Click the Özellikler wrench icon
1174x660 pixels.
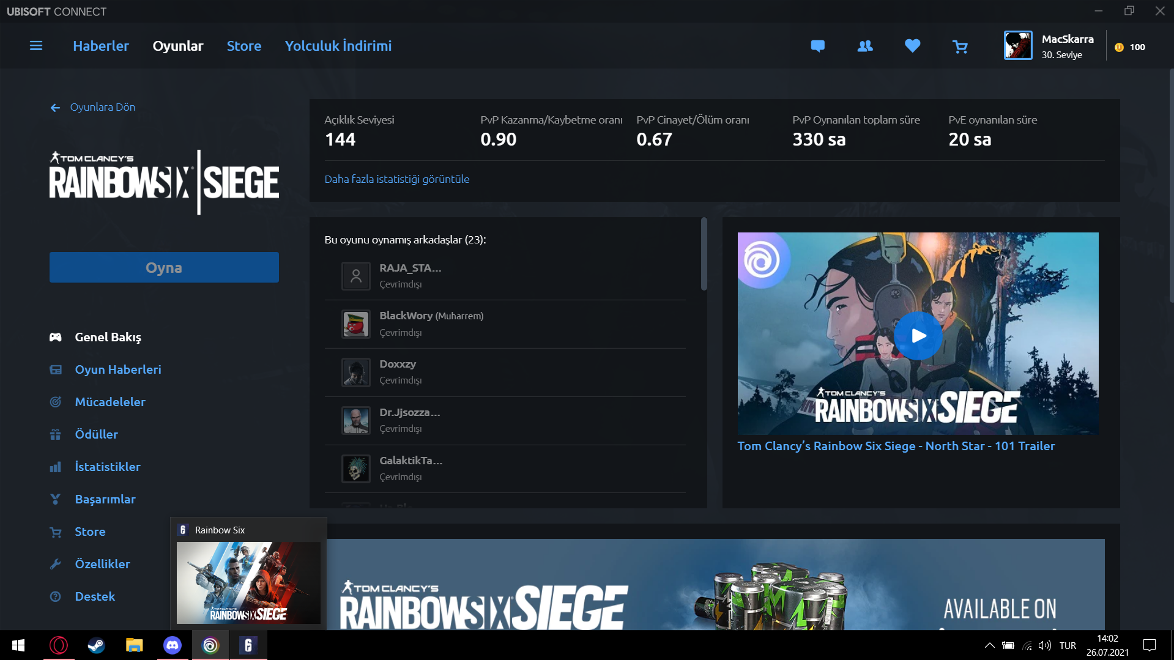tap(56, 564)
